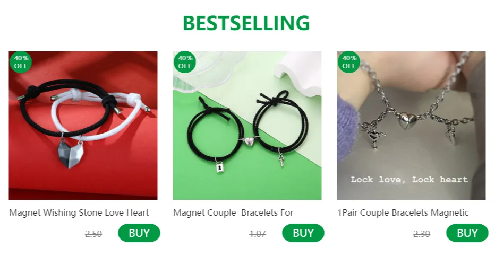This screenshot has width=495, height=257.
Task: Open the black and white rope bracelet photo
Action: [x=83, y=126]
